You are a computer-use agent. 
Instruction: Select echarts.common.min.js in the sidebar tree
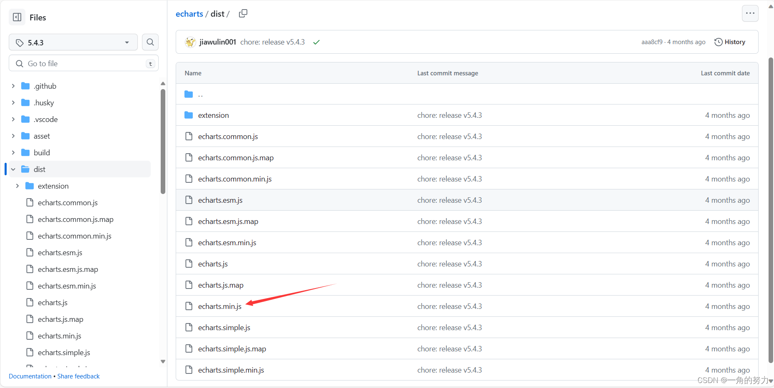pyautogui.click(x=75, y=236)
